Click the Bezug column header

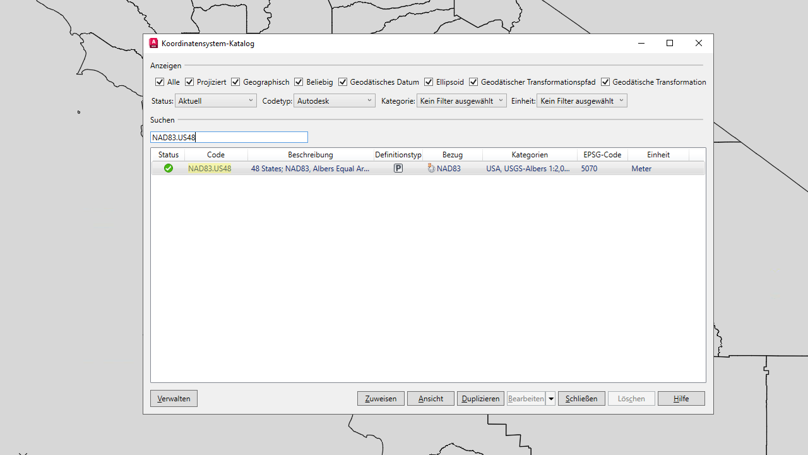pos(453,155)
